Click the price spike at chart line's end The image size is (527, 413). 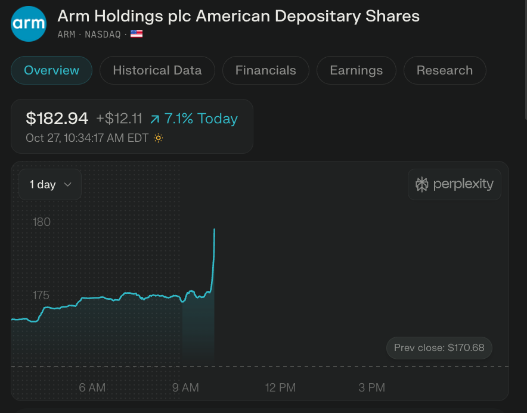[214, 231]
